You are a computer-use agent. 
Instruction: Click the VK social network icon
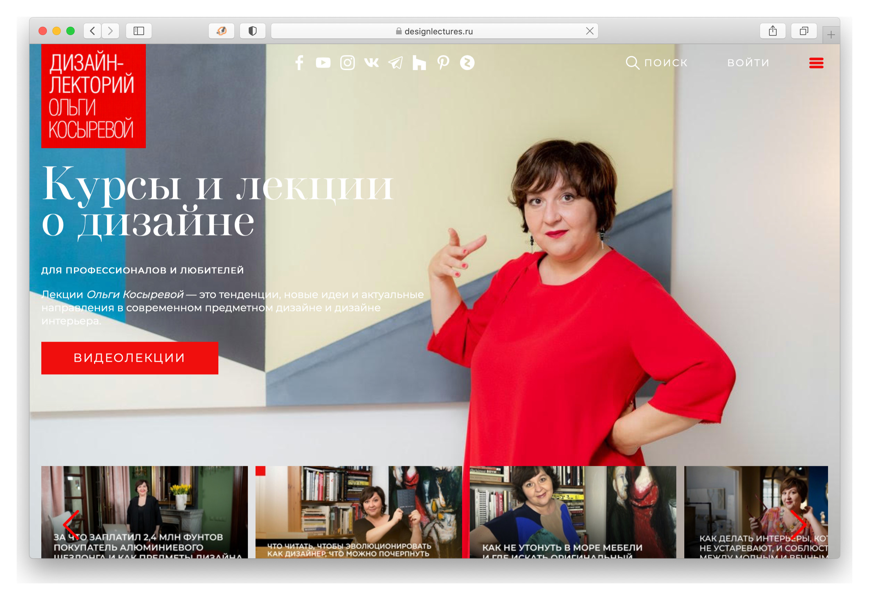[x=371, y=63]
